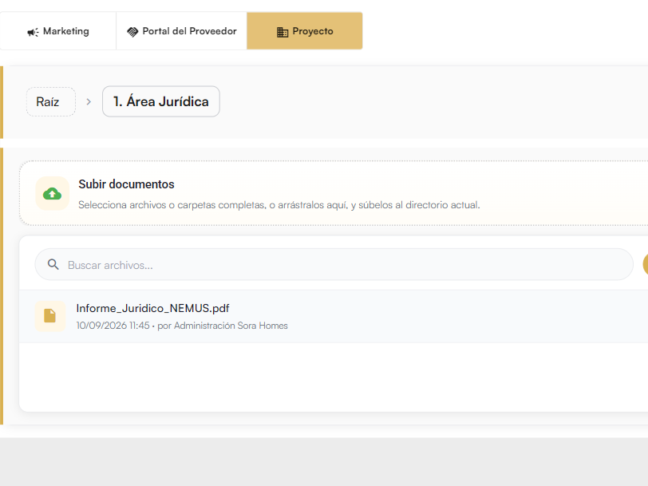Image resolution: width=648 pixels, height=486 pixels.
Task: Click the Marketing megaphone icon
Action: point(33,32)
